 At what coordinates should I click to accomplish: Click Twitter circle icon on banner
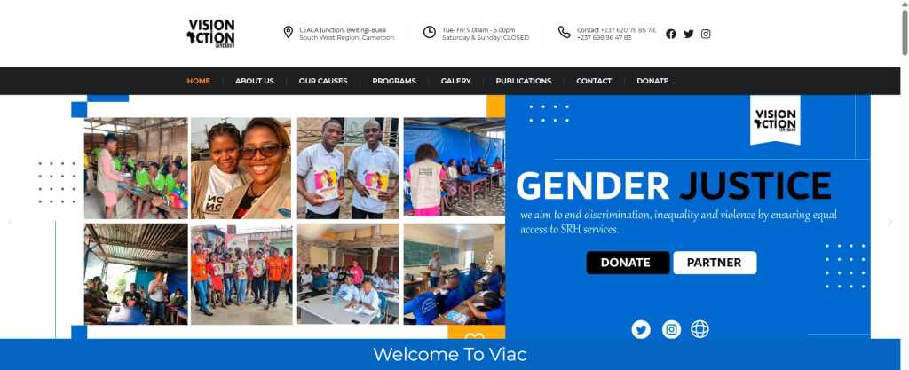click(641, 329)
